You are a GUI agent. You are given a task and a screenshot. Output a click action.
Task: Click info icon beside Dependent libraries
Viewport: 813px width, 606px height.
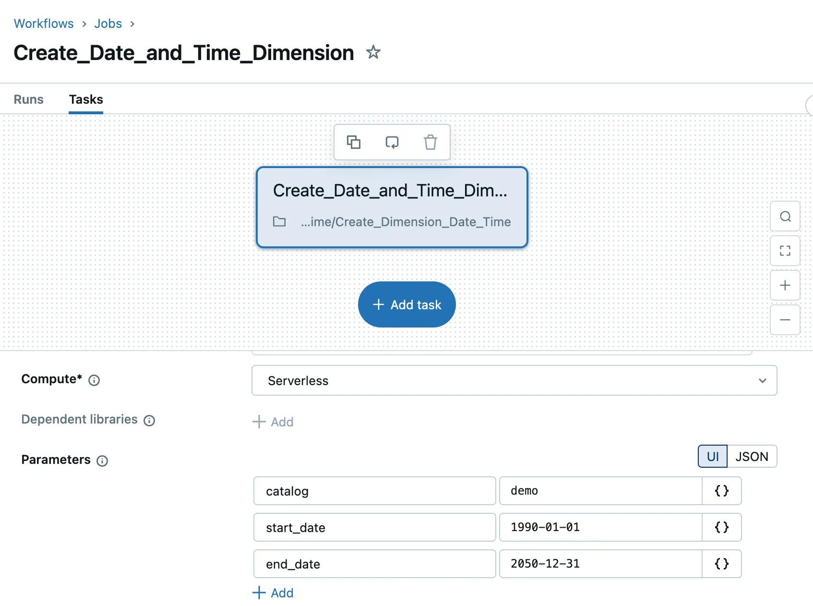pos(149,421)
